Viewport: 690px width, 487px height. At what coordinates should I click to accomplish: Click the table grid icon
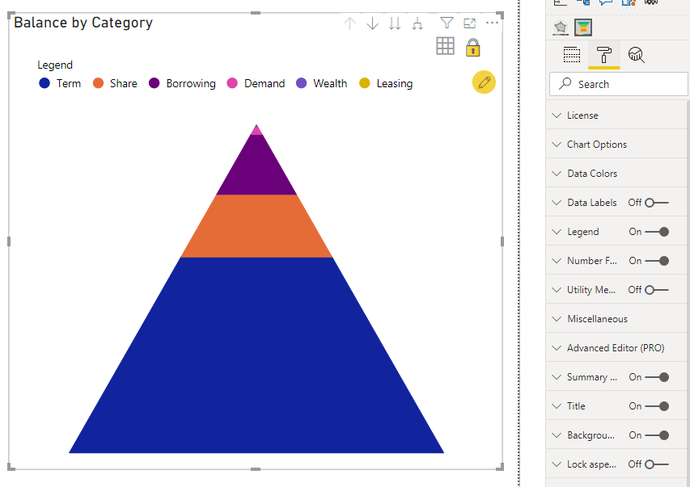click(445, 46)
